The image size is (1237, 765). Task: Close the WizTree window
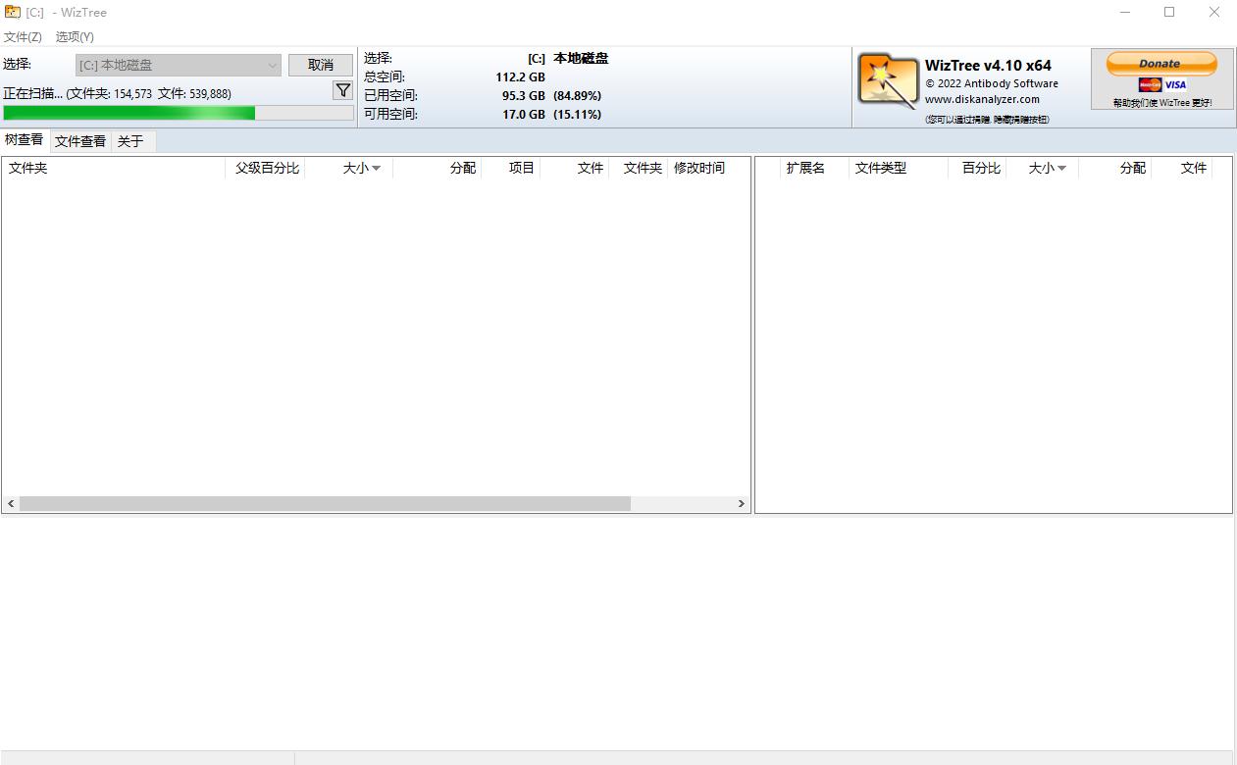[x=1214, y=12]
